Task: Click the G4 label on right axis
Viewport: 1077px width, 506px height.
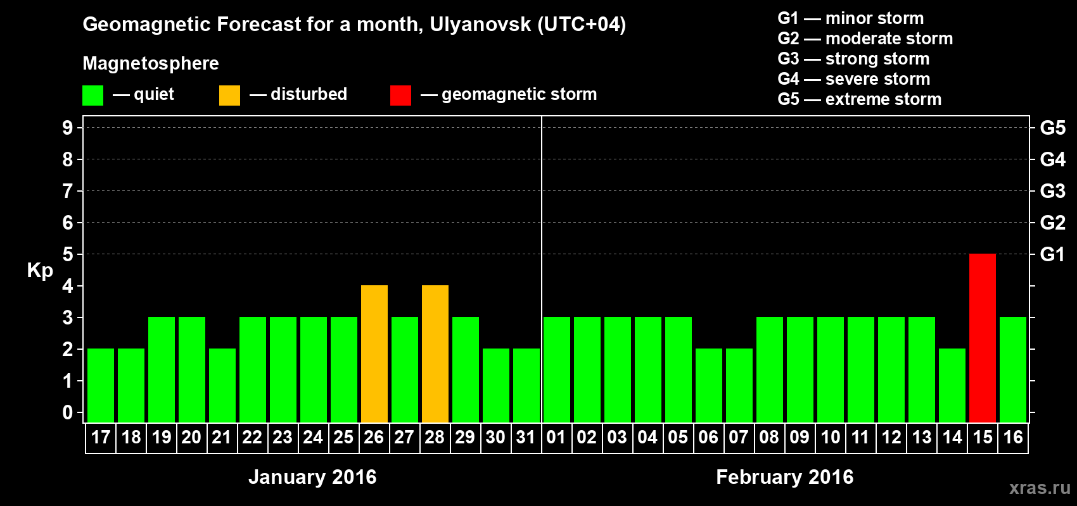Action: [x=1053, y=159]
